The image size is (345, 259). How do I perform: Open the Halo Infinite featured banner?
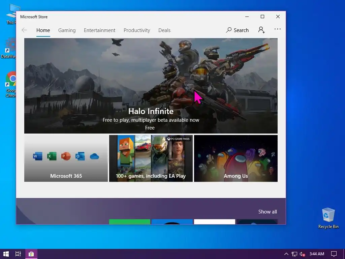point(151,86)
